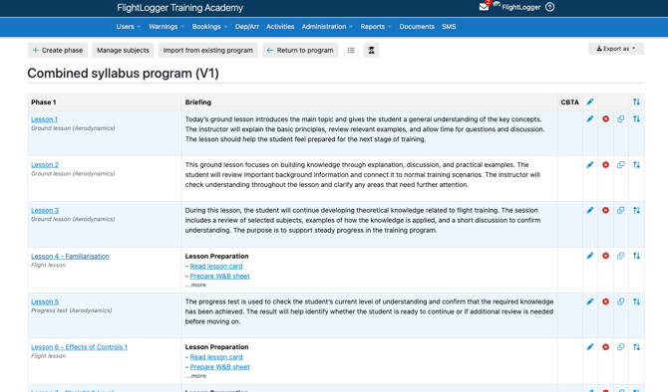Reorder Lesson 3 sort arrows

pos(636,210)
